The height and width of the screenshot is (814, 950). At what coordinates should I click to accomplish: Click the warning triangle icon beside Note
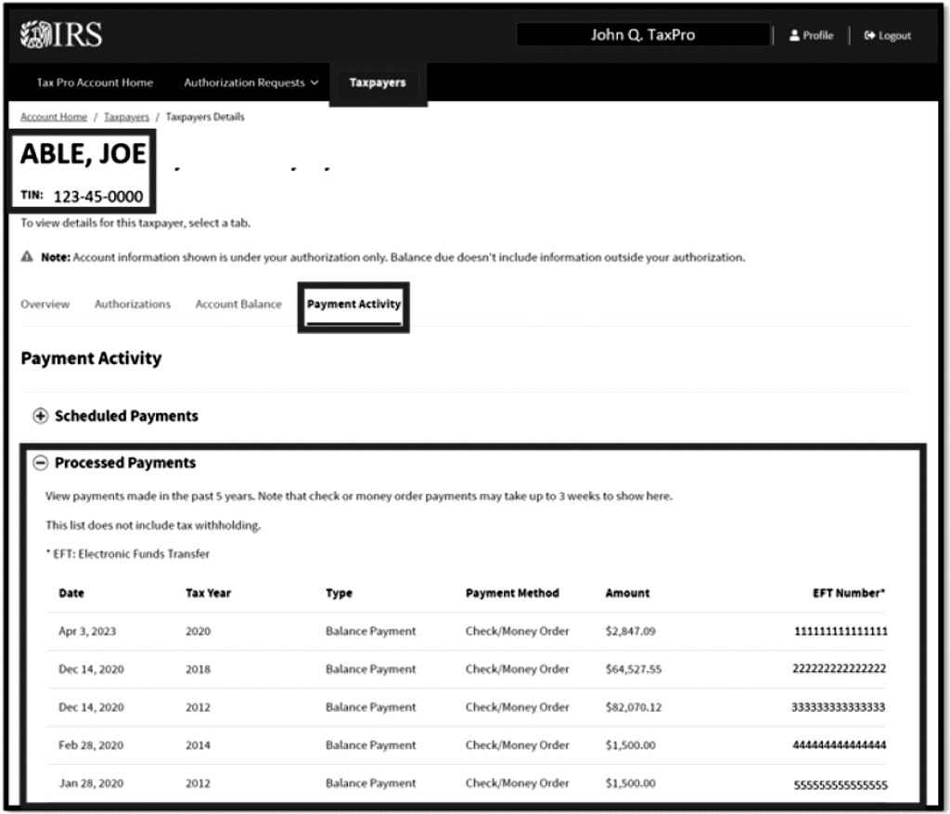(27, 256)
